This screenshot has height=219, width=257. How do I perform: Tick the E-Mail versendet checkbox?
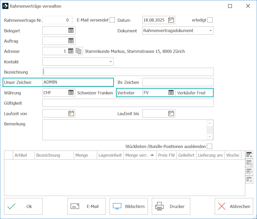tap(112, 20)
